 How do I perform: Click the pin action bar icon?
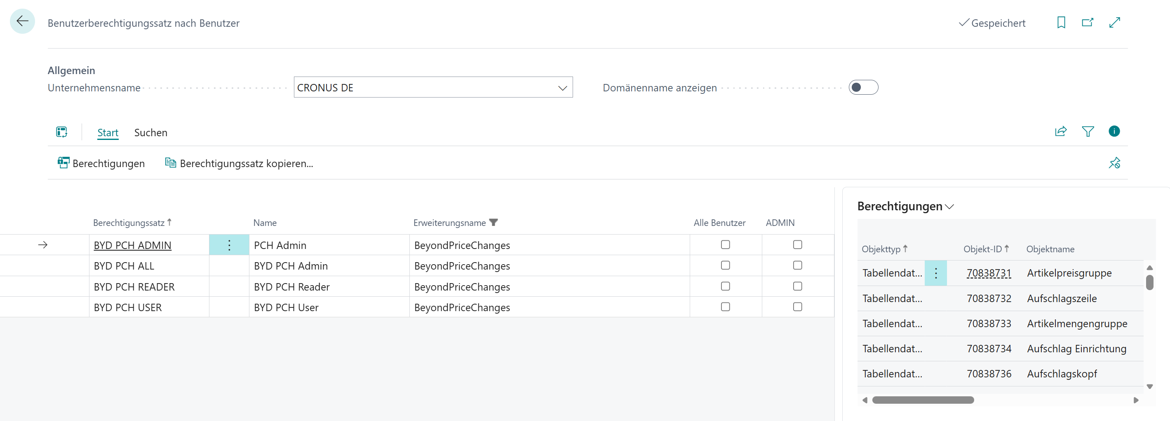pyautogui.click(x=1114, y=163)
